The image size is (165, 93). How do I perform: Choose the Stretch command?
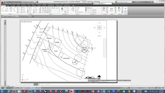[23, 12]
